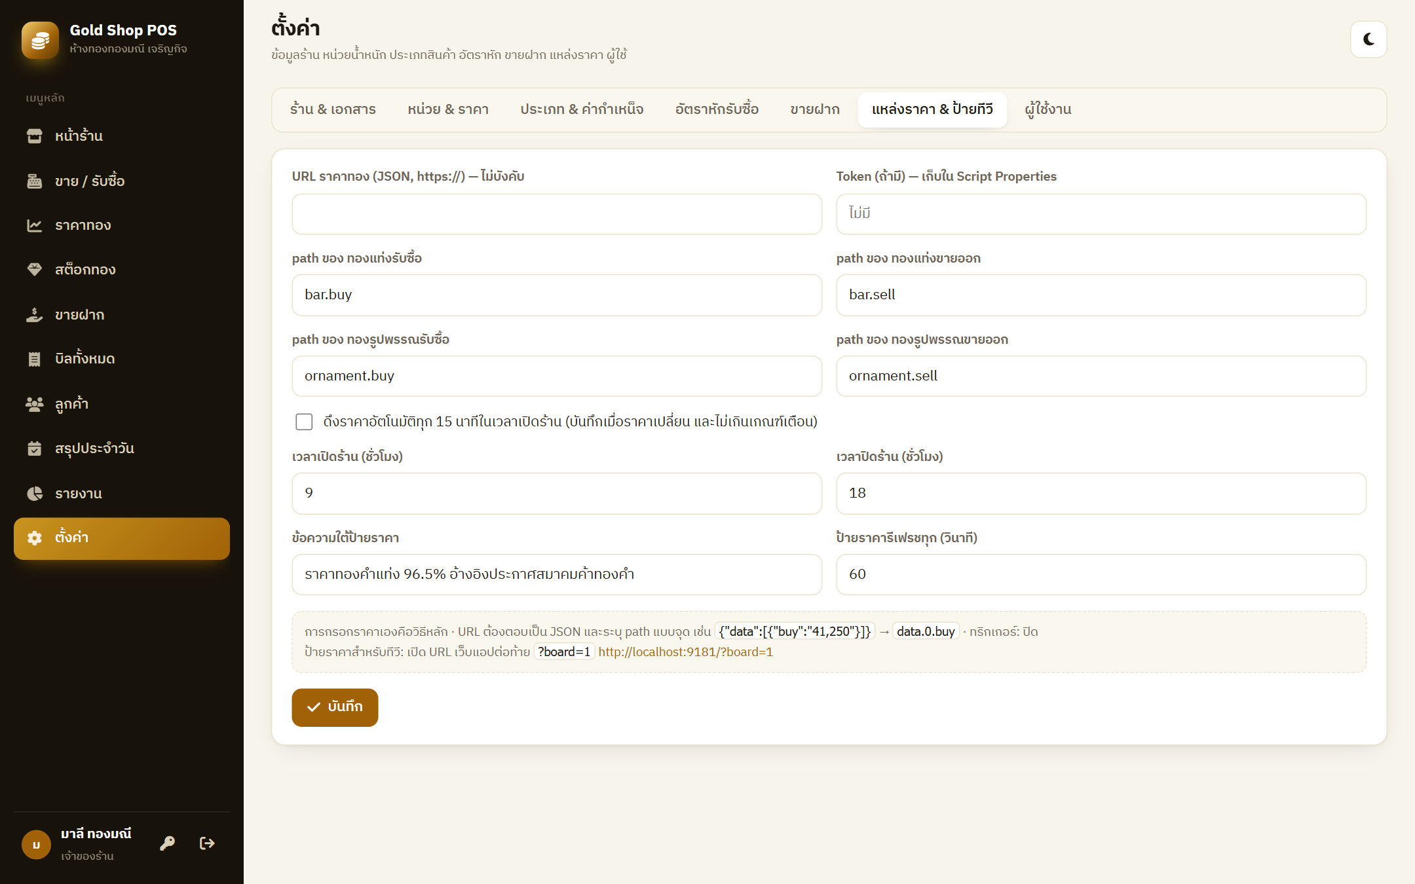The height and width of the screenshot is (884, 1415).
Task: Click the ornament.buy path field
Action: coord(557,377)
